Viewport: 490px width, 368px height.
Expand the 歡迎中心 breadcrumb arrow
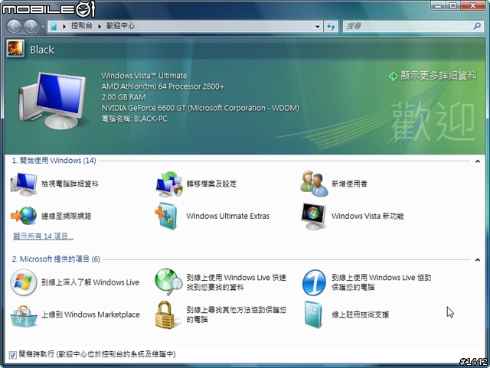[x=100, y=27]
